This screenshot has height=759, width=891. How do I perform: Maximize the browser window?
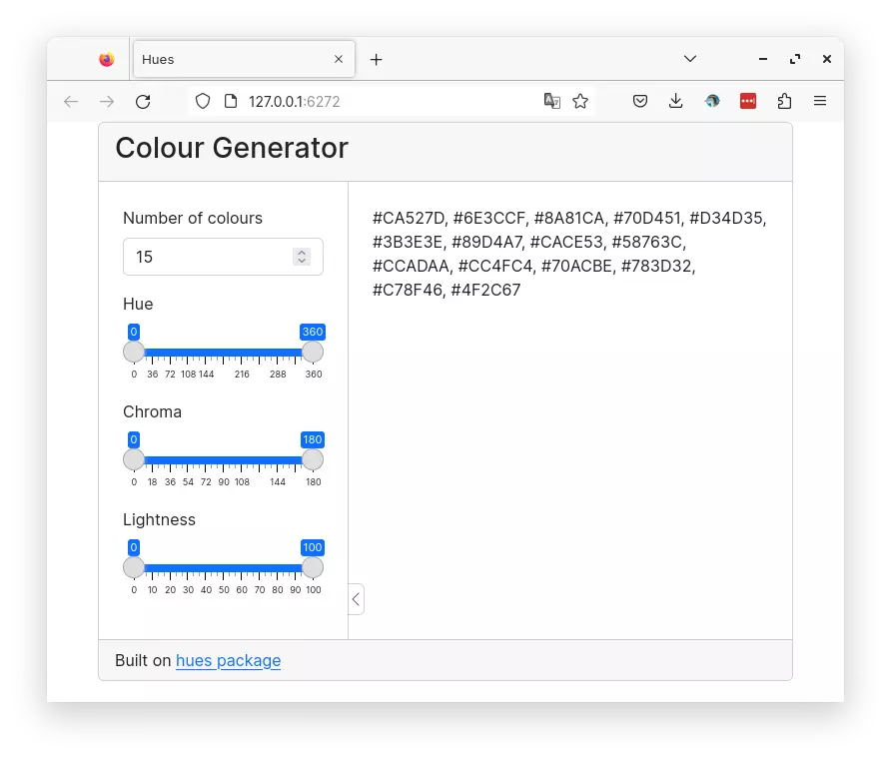click(x=795, y=59)
